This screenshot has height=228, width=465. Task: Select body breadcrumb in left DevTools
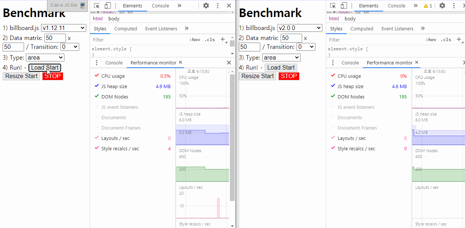[x=114, y=19]
